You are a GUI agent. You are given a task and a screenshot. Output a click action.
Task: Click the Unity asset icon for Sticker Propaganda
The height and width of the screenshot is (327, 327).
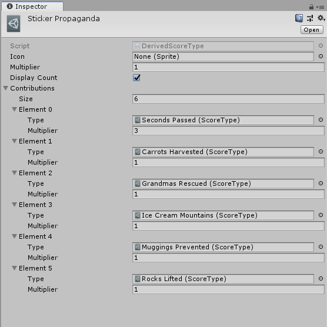pos(14,24)
